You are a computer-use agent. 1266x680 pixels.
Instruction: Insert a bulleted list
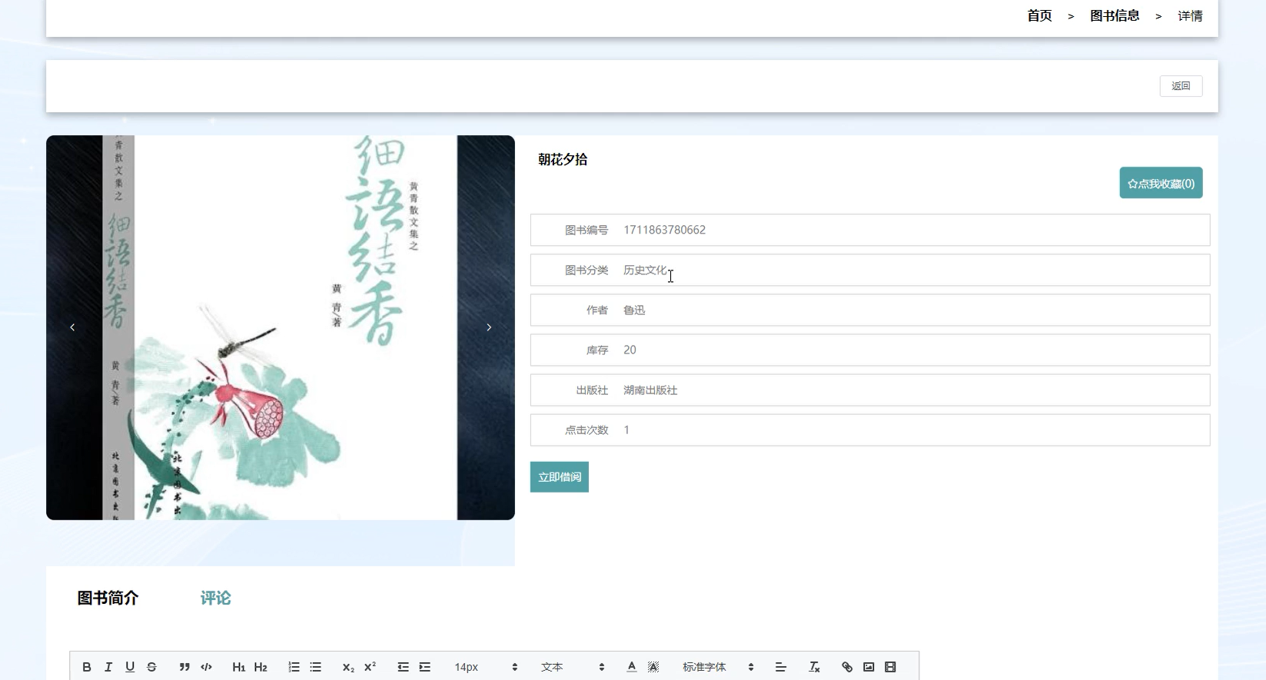pyautogui.click(x=315, y=667)
